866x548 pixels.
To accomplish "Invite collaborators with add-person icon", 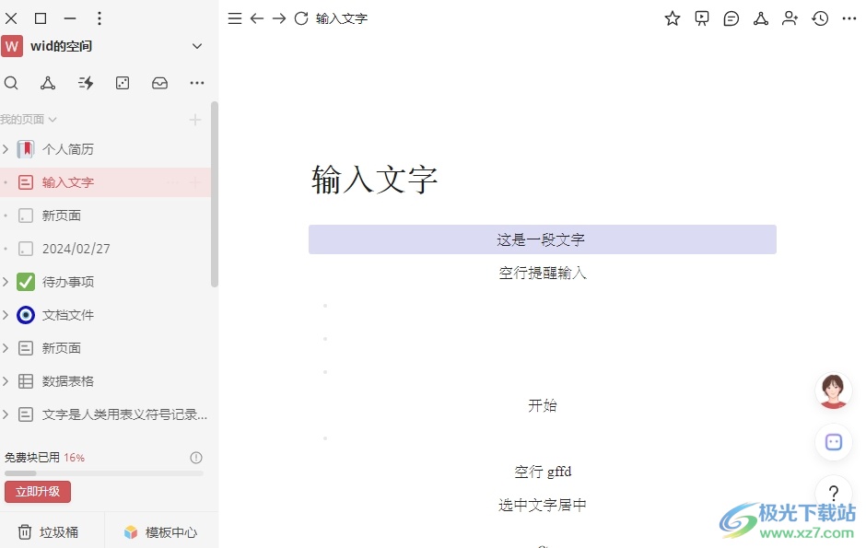I will point(790,18).
